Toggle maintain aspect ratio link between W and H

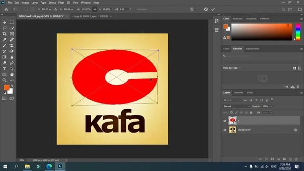(x=95, y=9)
